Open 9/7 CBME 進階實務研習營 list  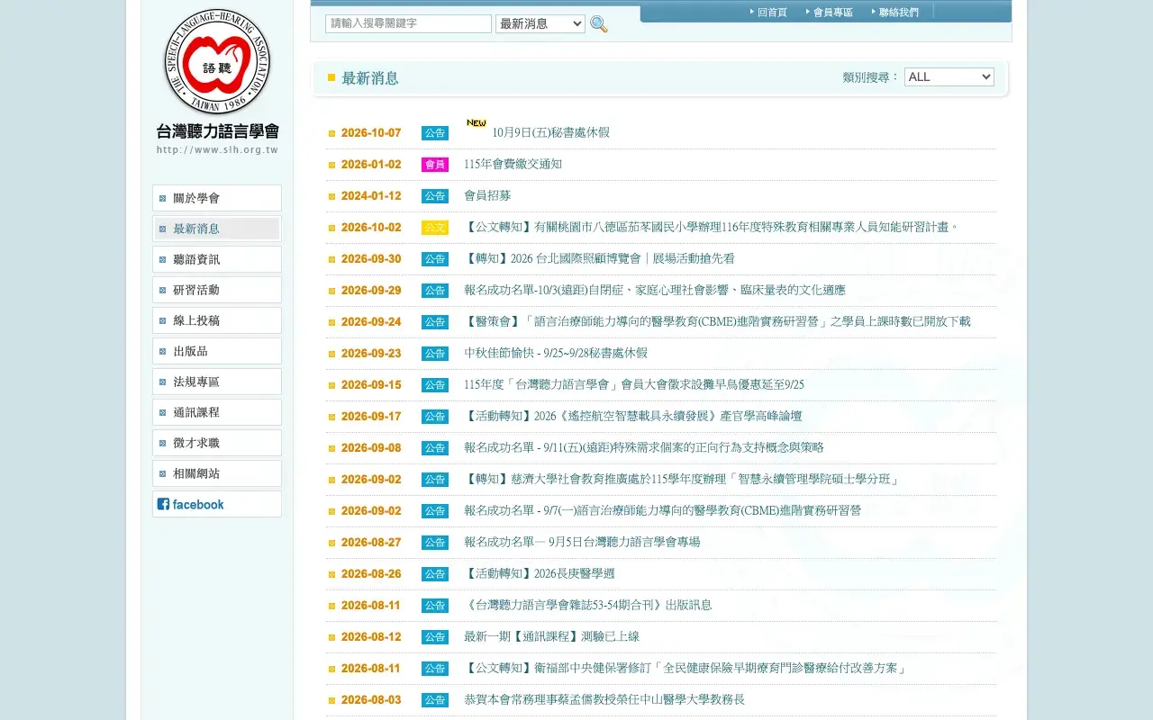[662, 511]
